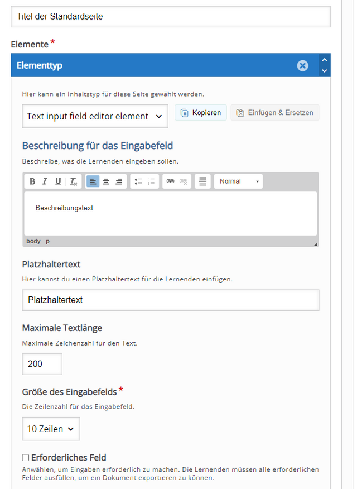This screenshot has width=357, height=489.
Task: Click the Kopieren button
Action: click(x=201, y=113)
